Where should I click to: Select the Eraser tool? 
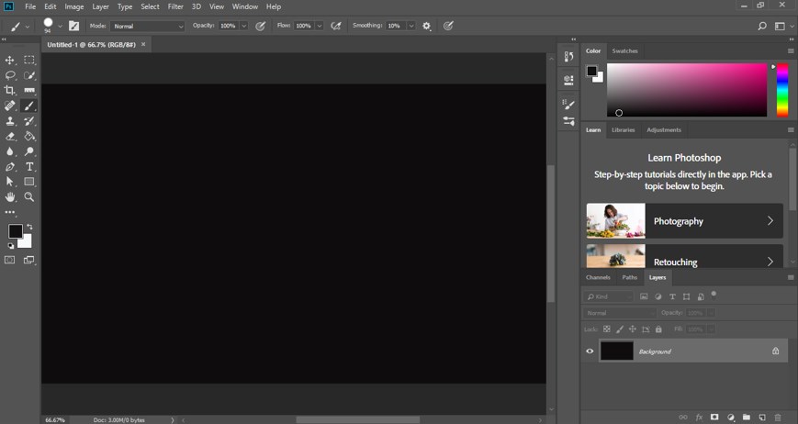(x=10, y=136)
